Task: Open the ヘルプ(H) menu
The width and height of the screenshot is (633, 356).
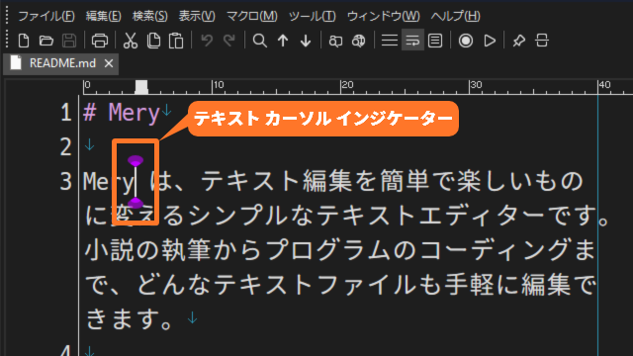Action: point(455,16)
